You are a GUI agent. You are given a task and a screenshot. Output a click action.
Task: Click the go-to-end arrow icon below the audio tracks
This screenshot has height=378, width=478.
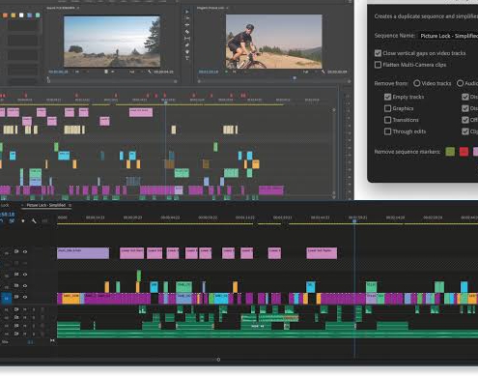tap(52, 340)
